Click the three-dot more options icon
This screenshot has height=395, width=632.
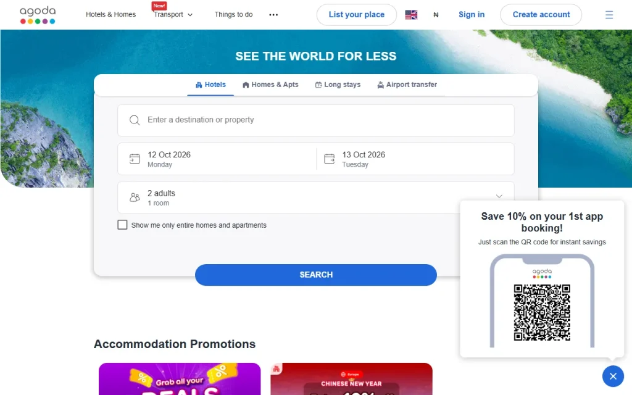point(273,15)
